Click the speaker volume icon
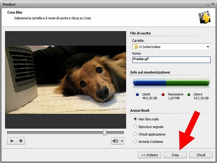 coord(115,141)
